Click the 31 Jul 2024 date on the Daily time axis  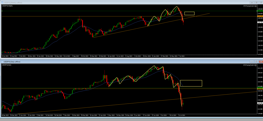[182, 115]
